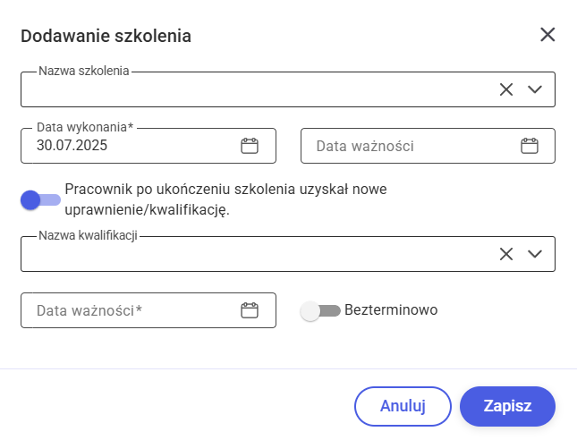
Task: Focus the training Data ważności field beside Data wykonania
Action: (x=407, y=146)
